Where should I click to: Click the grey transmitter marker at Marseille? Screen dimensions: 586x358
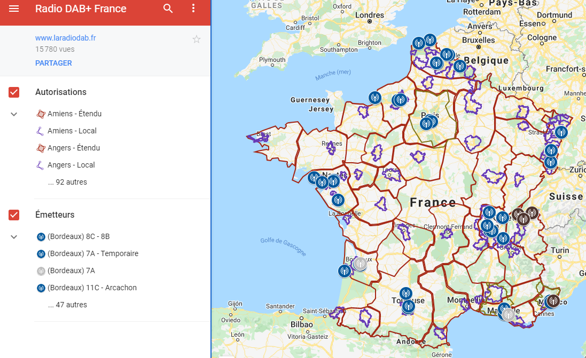pos(508,315)
